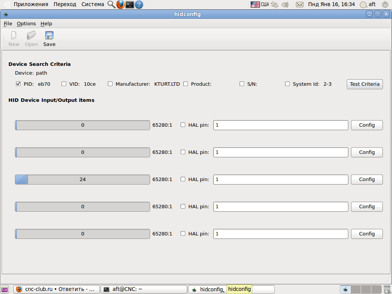Click the power shutdown icon in the panel
Viewport: 392px width, 294px height.
point(385,5)
